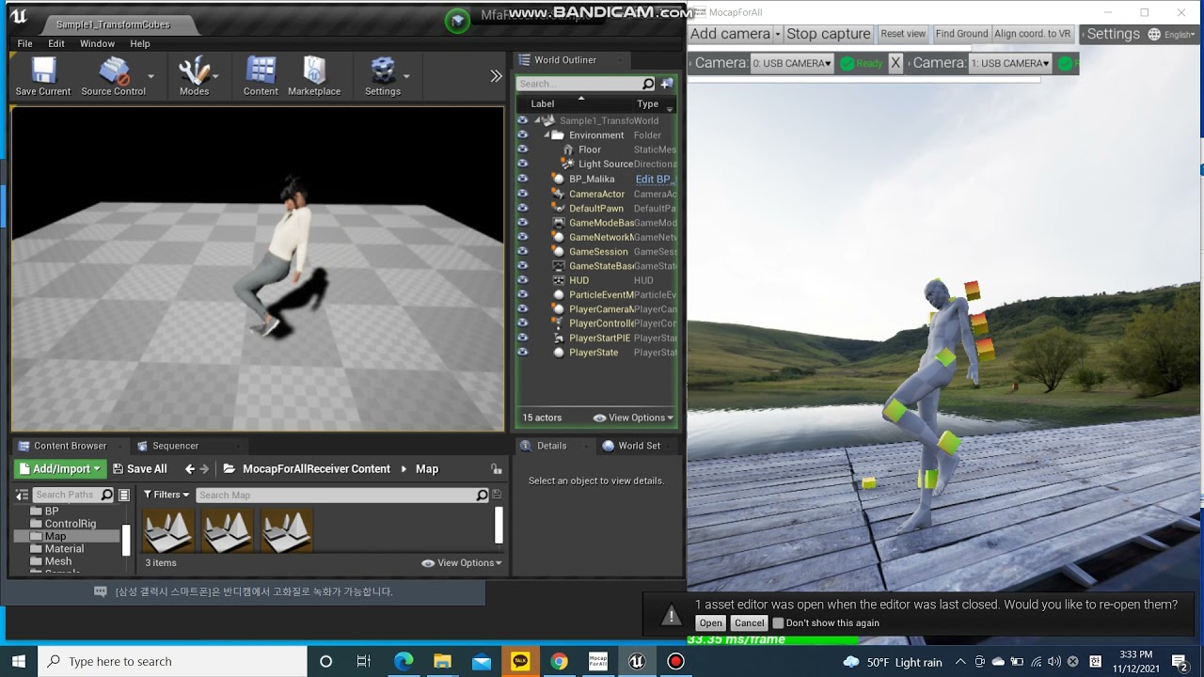Click Cancel in the asset editor notification
Screen dimensions: 1204x677
(x=750, y=622)
